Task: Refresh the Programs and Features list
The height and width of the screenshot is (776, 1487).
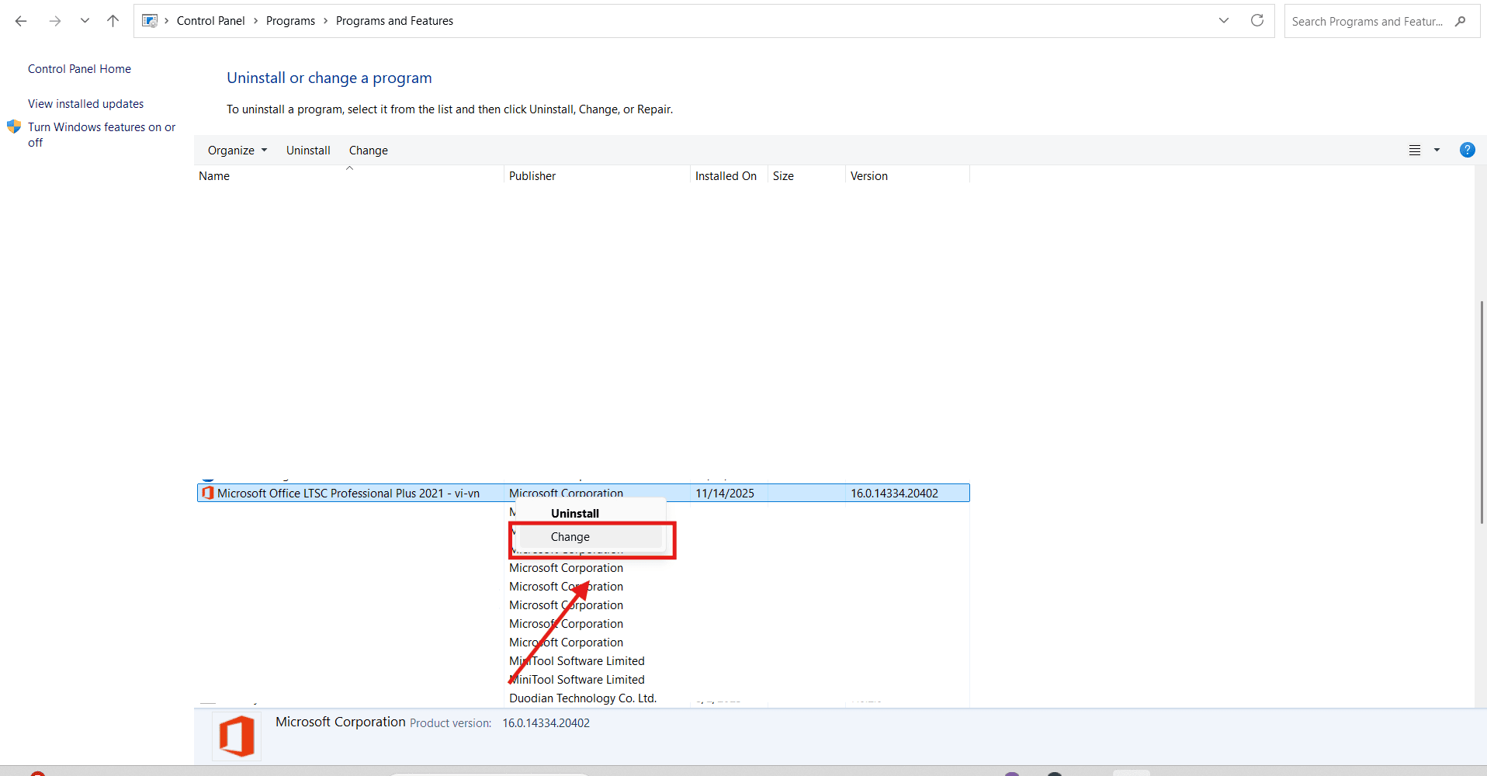Action: pos(1257,21)
